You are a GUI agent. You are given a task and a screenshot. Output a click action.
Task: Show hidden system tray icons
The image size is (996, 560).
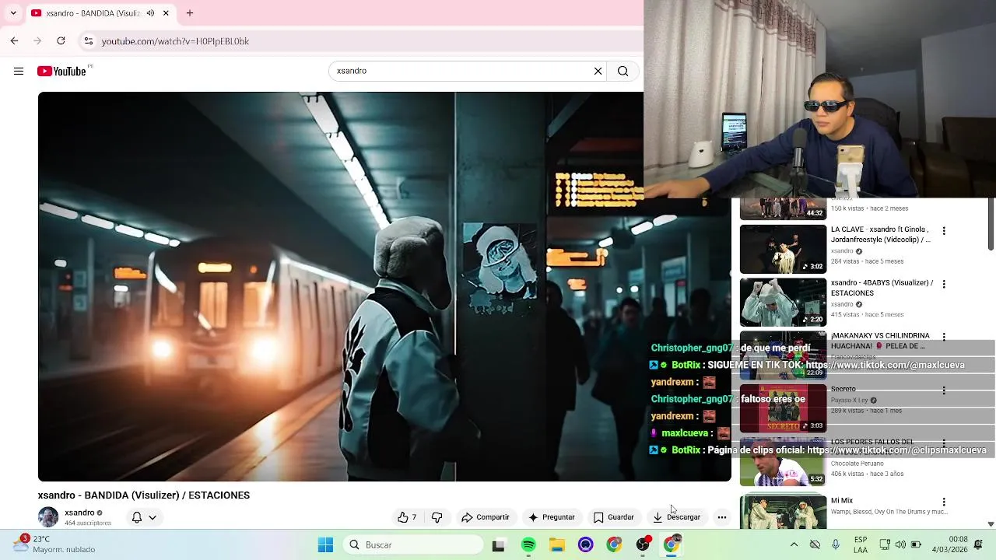click(x=794, y=544)
